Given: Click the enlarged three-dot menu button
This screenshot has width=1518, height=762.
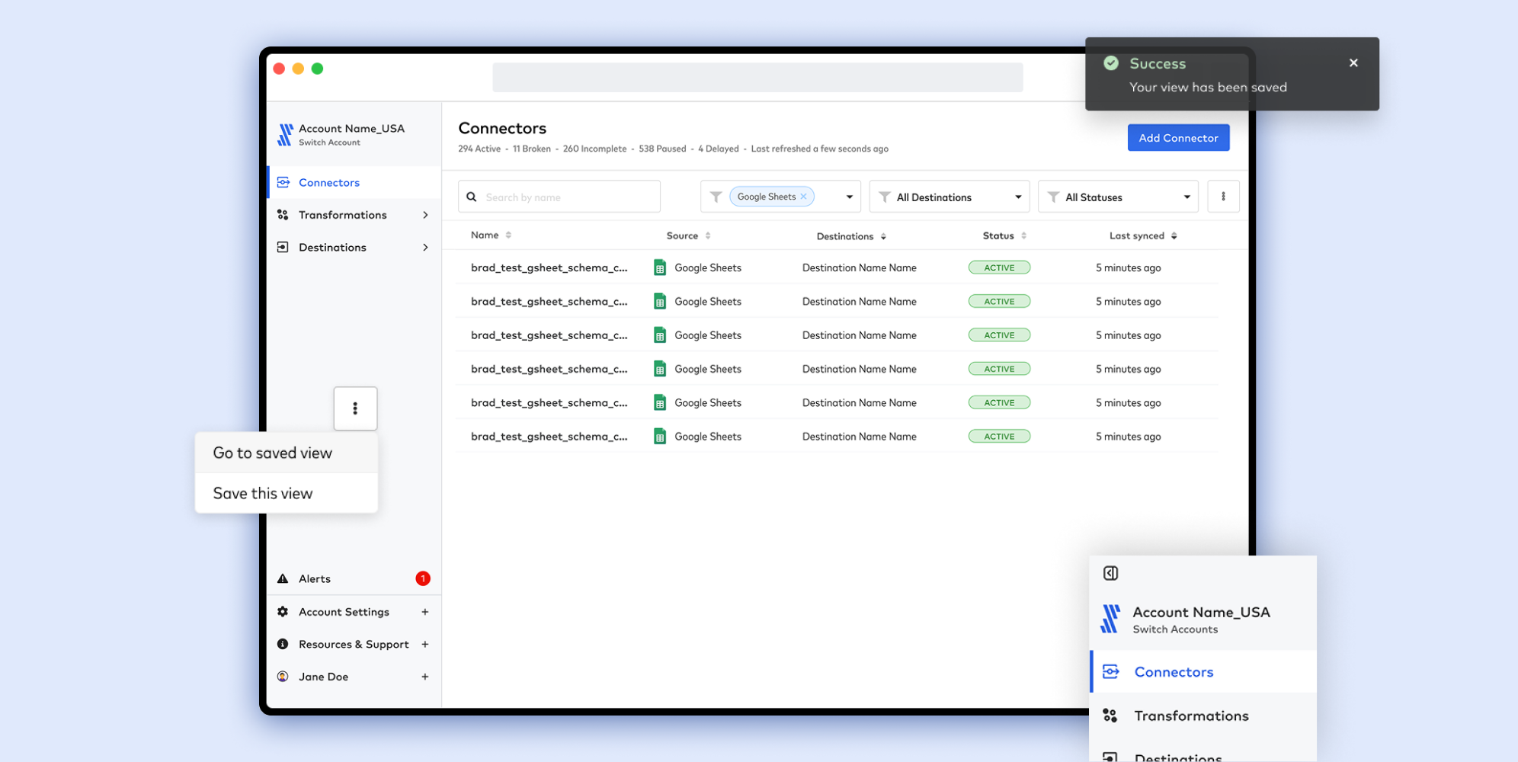Looking at the screenshot, I should click(x=355, y=408).
